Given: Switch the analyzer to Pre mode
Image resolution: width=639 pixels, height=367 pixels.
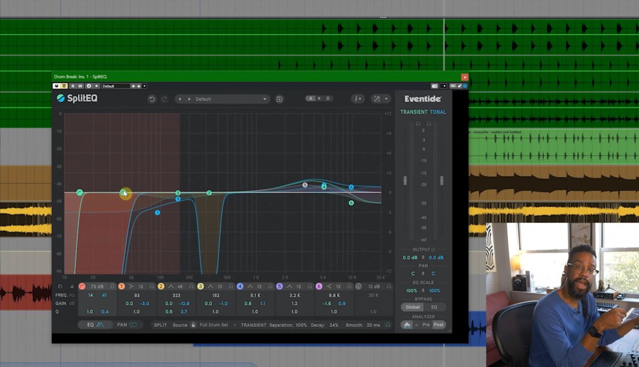Looking at the screenshot, I should coord(425,324).
